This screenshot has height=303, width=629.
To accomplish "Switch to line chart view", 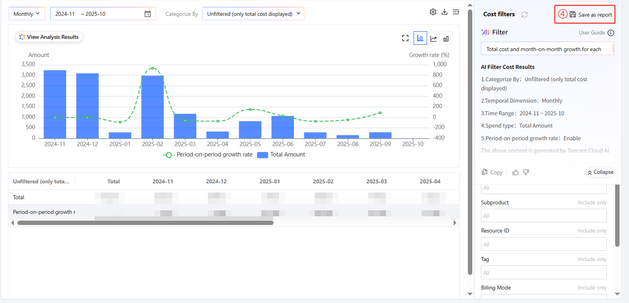I will coord(433,38).
